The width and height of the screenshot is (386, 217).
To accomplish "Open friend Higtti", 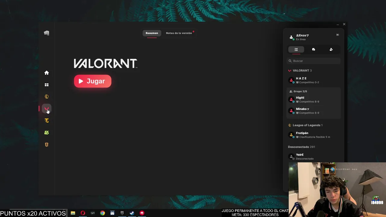I will pyautogui.click(x=314, y=99).
